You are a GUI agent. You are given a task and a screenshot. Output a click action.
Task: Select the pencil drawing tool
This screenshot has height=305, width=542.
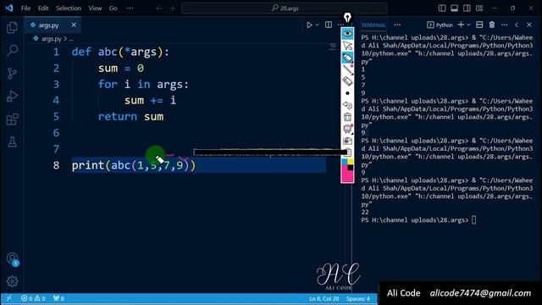[347, 69]
